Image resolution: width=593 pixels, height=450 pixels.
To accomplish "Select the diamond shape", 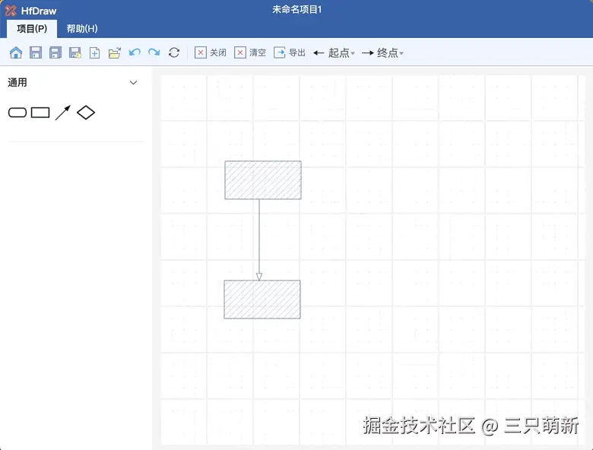I will [86, 112].
